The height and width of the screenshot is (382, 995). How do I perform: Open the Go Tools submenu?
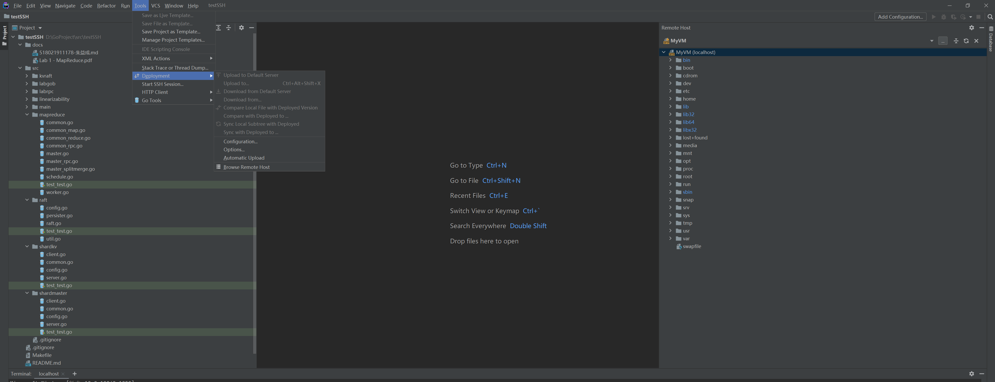point(173,100)
